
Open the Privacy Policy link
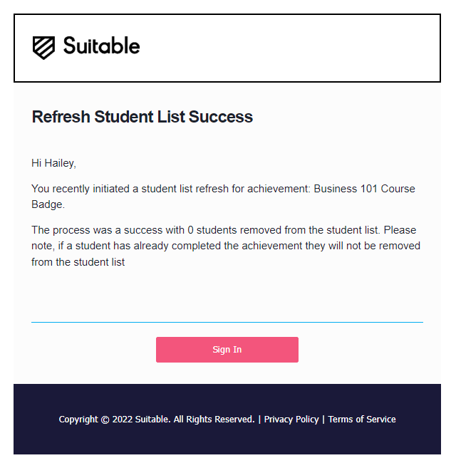(291, 419)
